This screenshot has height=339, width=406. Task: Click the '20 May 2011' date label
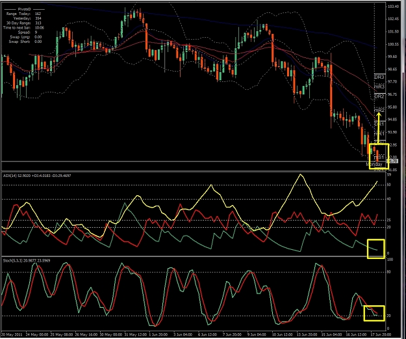coord(12,334)
